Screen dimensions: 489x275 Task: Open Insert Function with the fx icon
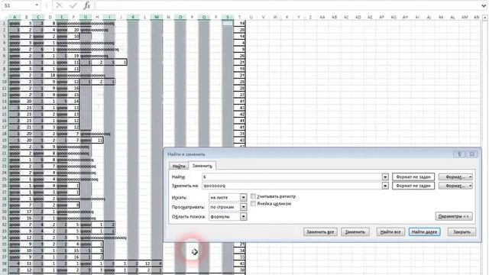point(87,5)
